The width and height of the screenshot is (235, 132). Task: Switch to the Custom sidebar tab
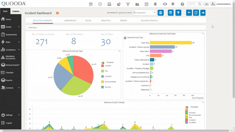pos(16,11)
